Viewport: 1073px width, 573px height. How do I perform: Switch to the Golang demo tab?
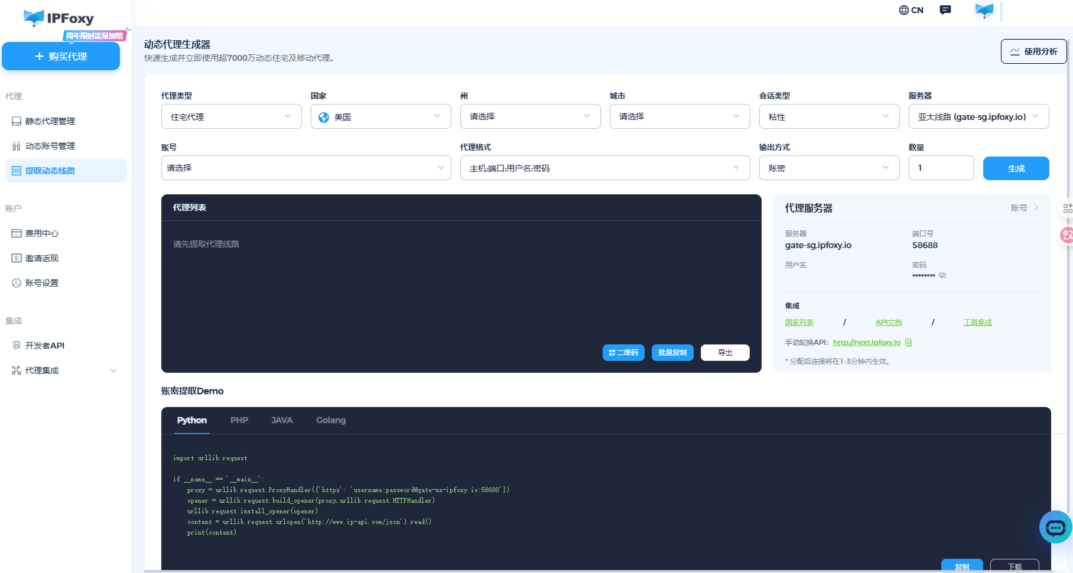[330, 420]
